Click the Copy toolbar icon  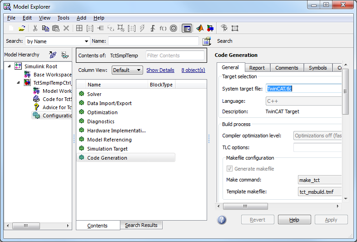point(45,28)
